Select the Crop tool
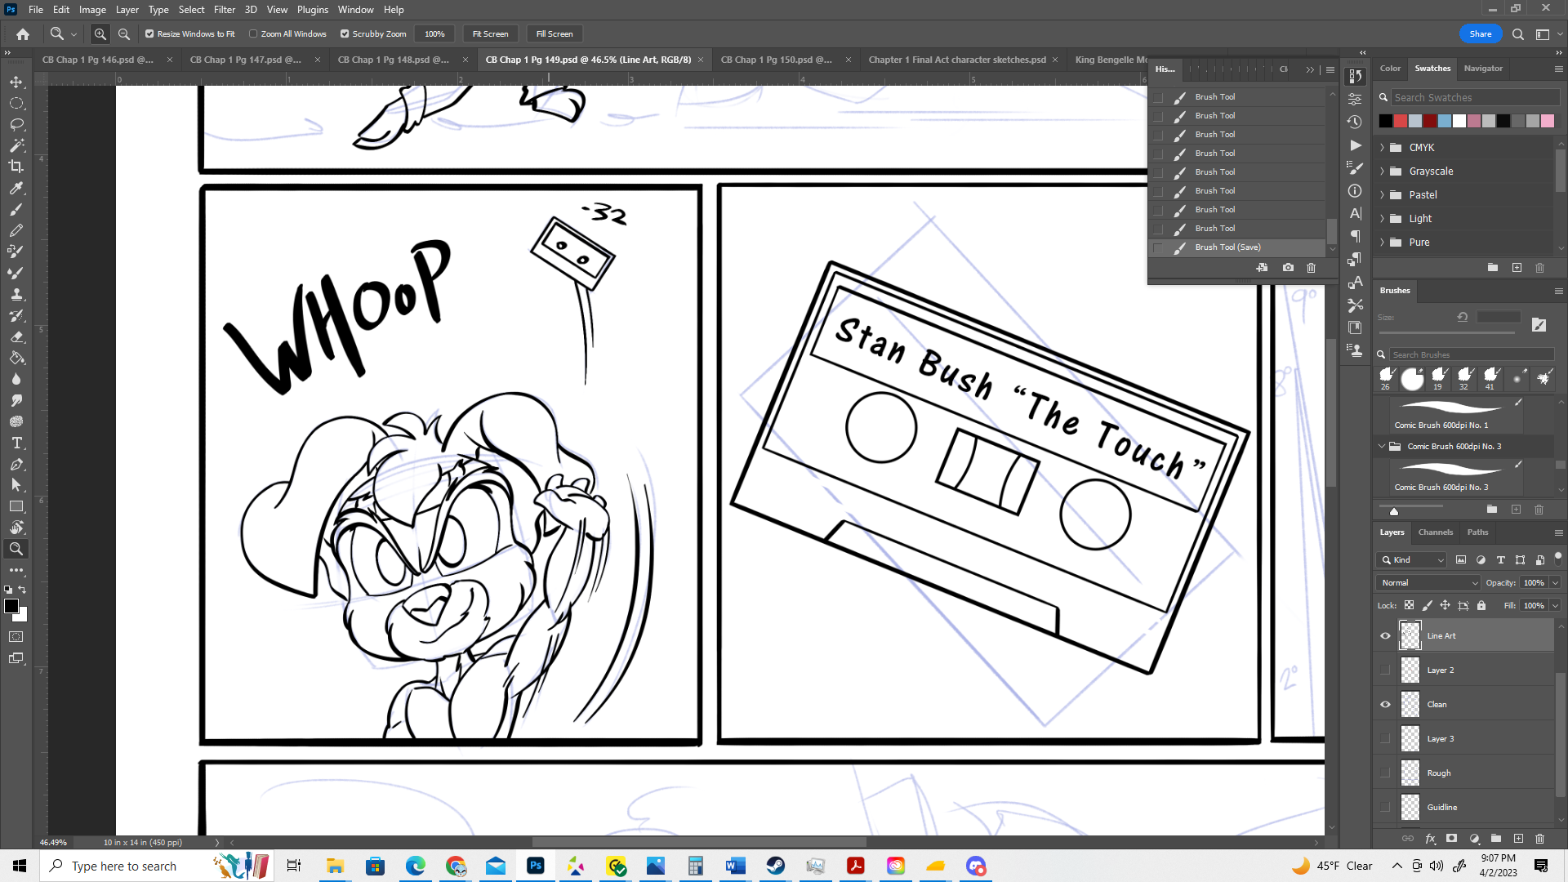The height and width of the screenshot is (882, 1568). (16, 167)
